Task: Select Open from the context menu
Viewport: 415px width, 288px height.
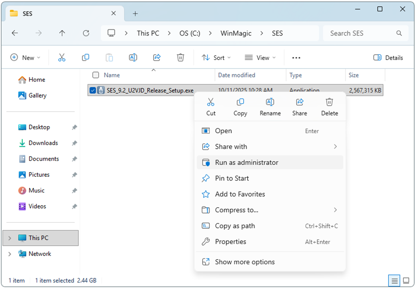Action: coord(270,131)
